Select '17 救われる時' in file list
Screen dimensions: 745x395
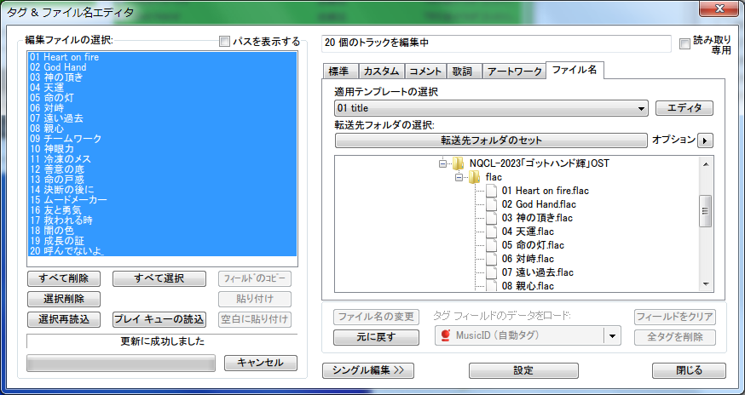point(162,220)
